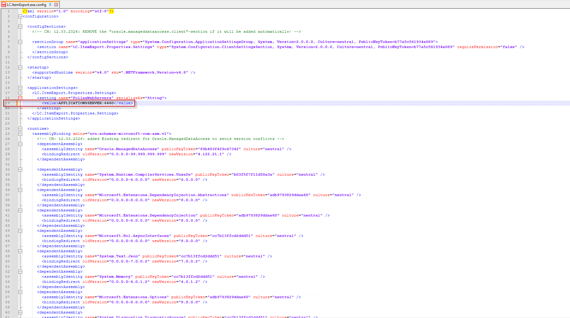
Task: Click the "Microsoft.Extensions.DependencyInjection.Abstractions" name
Action: [x=163, y=195]
